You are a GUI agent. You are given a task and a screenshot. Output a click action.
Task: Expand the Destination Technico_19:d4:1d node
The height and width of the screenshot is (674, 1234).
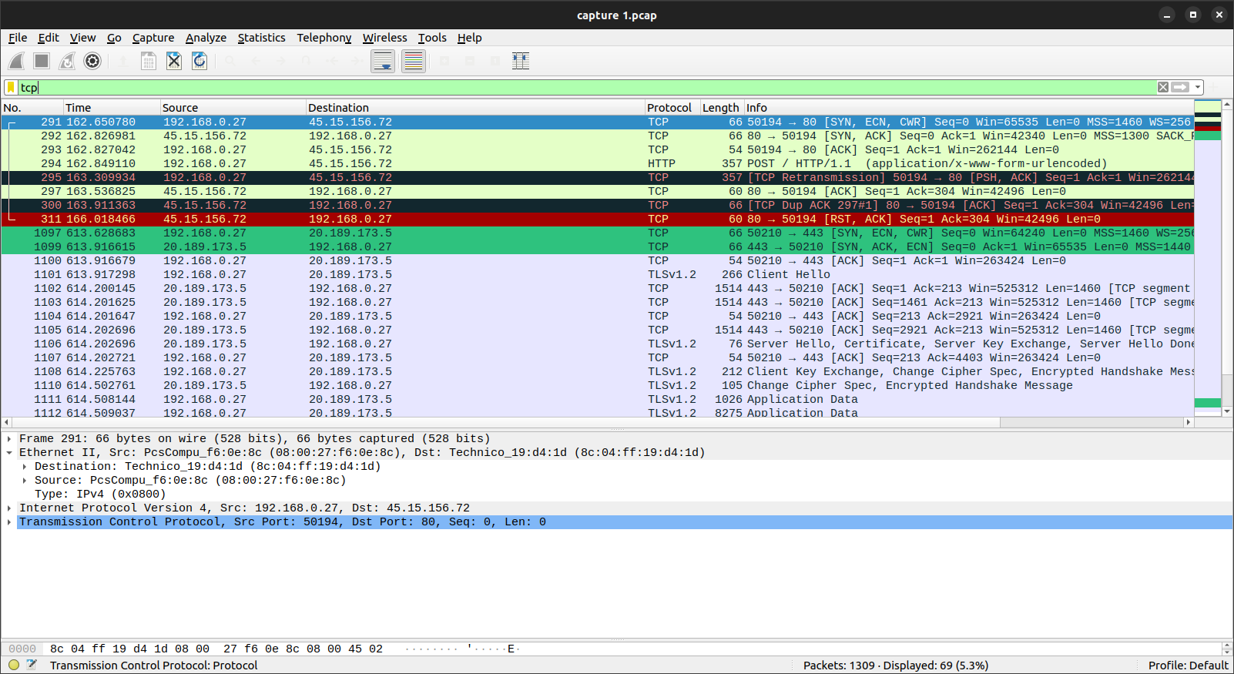coord(25,467)
